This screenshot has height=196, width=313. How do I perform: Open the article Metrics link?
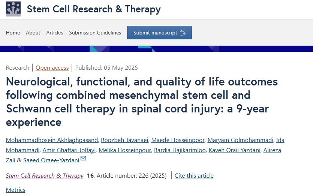coord(16,190)
